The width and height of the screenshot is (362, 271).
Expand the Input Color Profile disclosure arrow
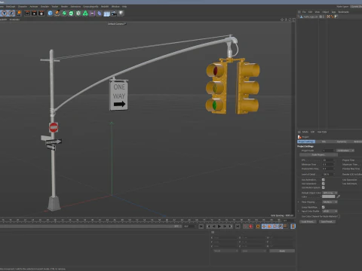coord(299,211)
